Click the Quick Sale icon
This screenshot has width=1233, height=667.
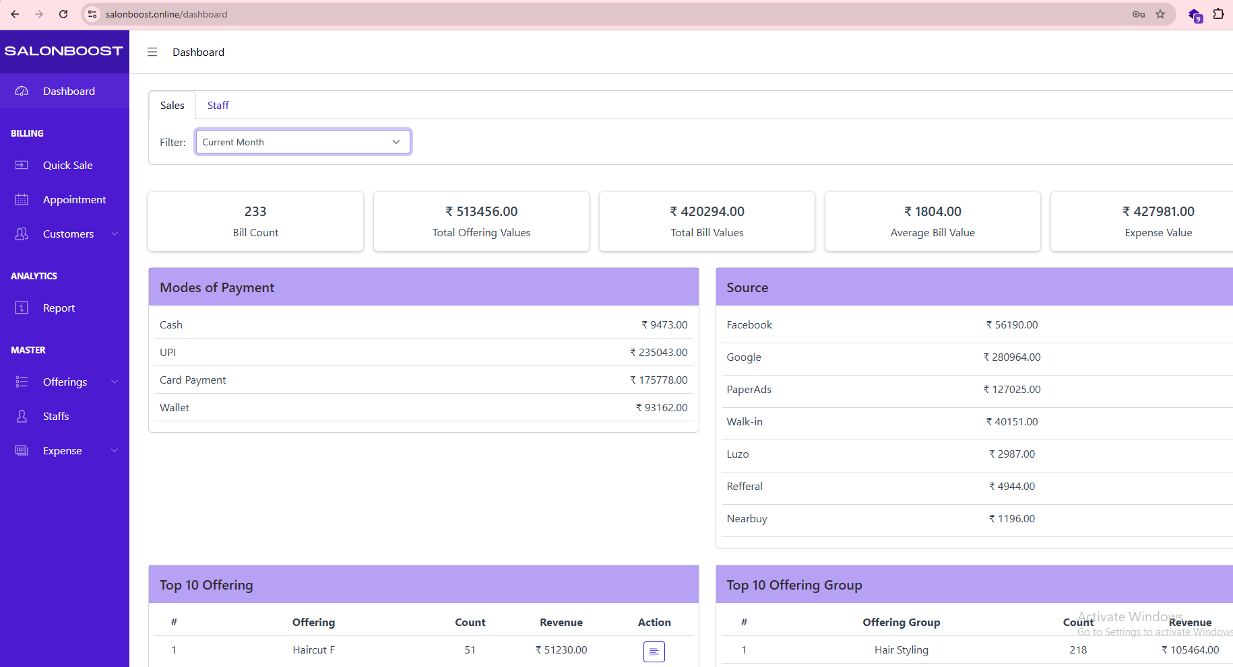(x=22, y=165)
